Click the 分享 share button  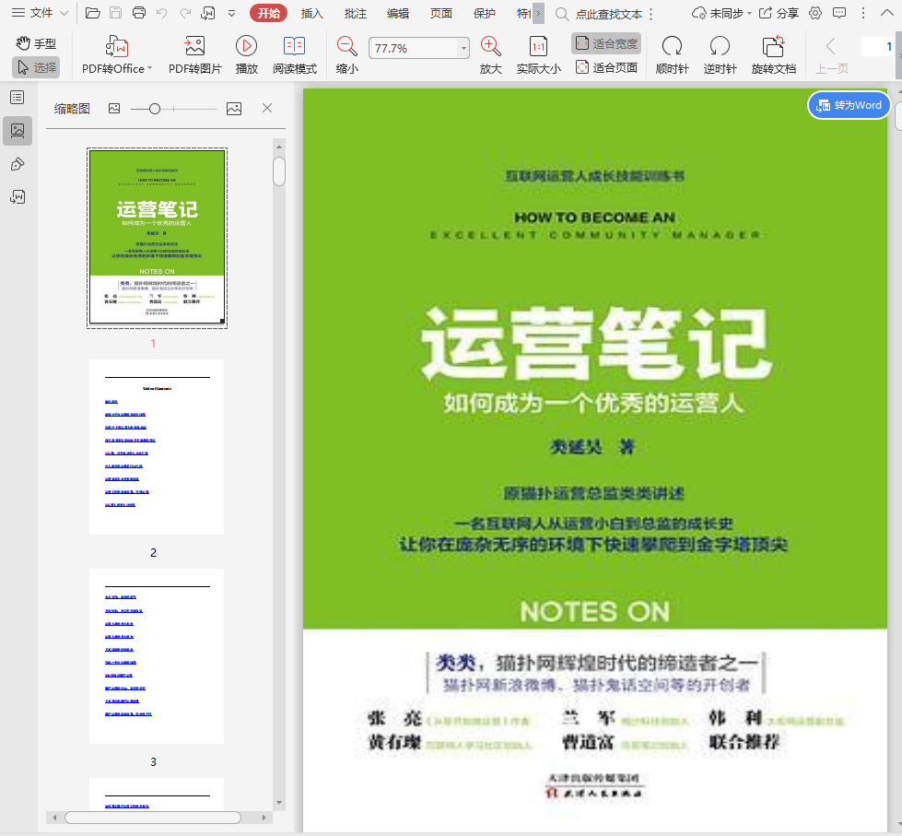click(x=779, y=13)
